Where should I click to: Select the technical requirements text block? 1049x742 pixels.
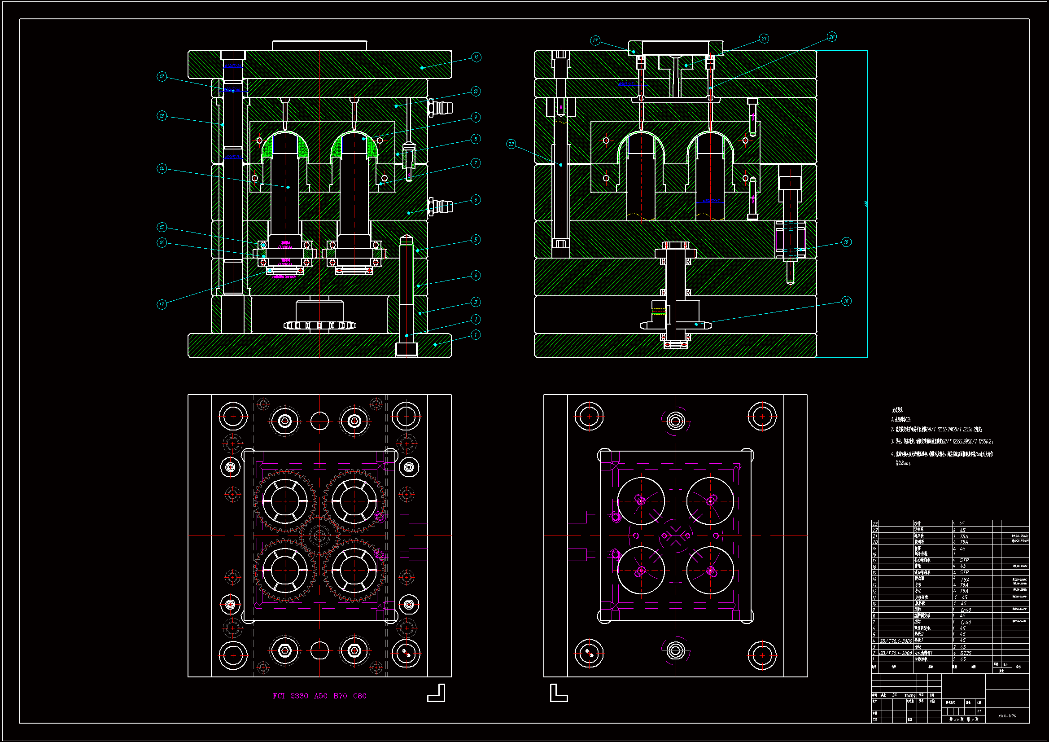pyautogui.click(x=941, y=437)
